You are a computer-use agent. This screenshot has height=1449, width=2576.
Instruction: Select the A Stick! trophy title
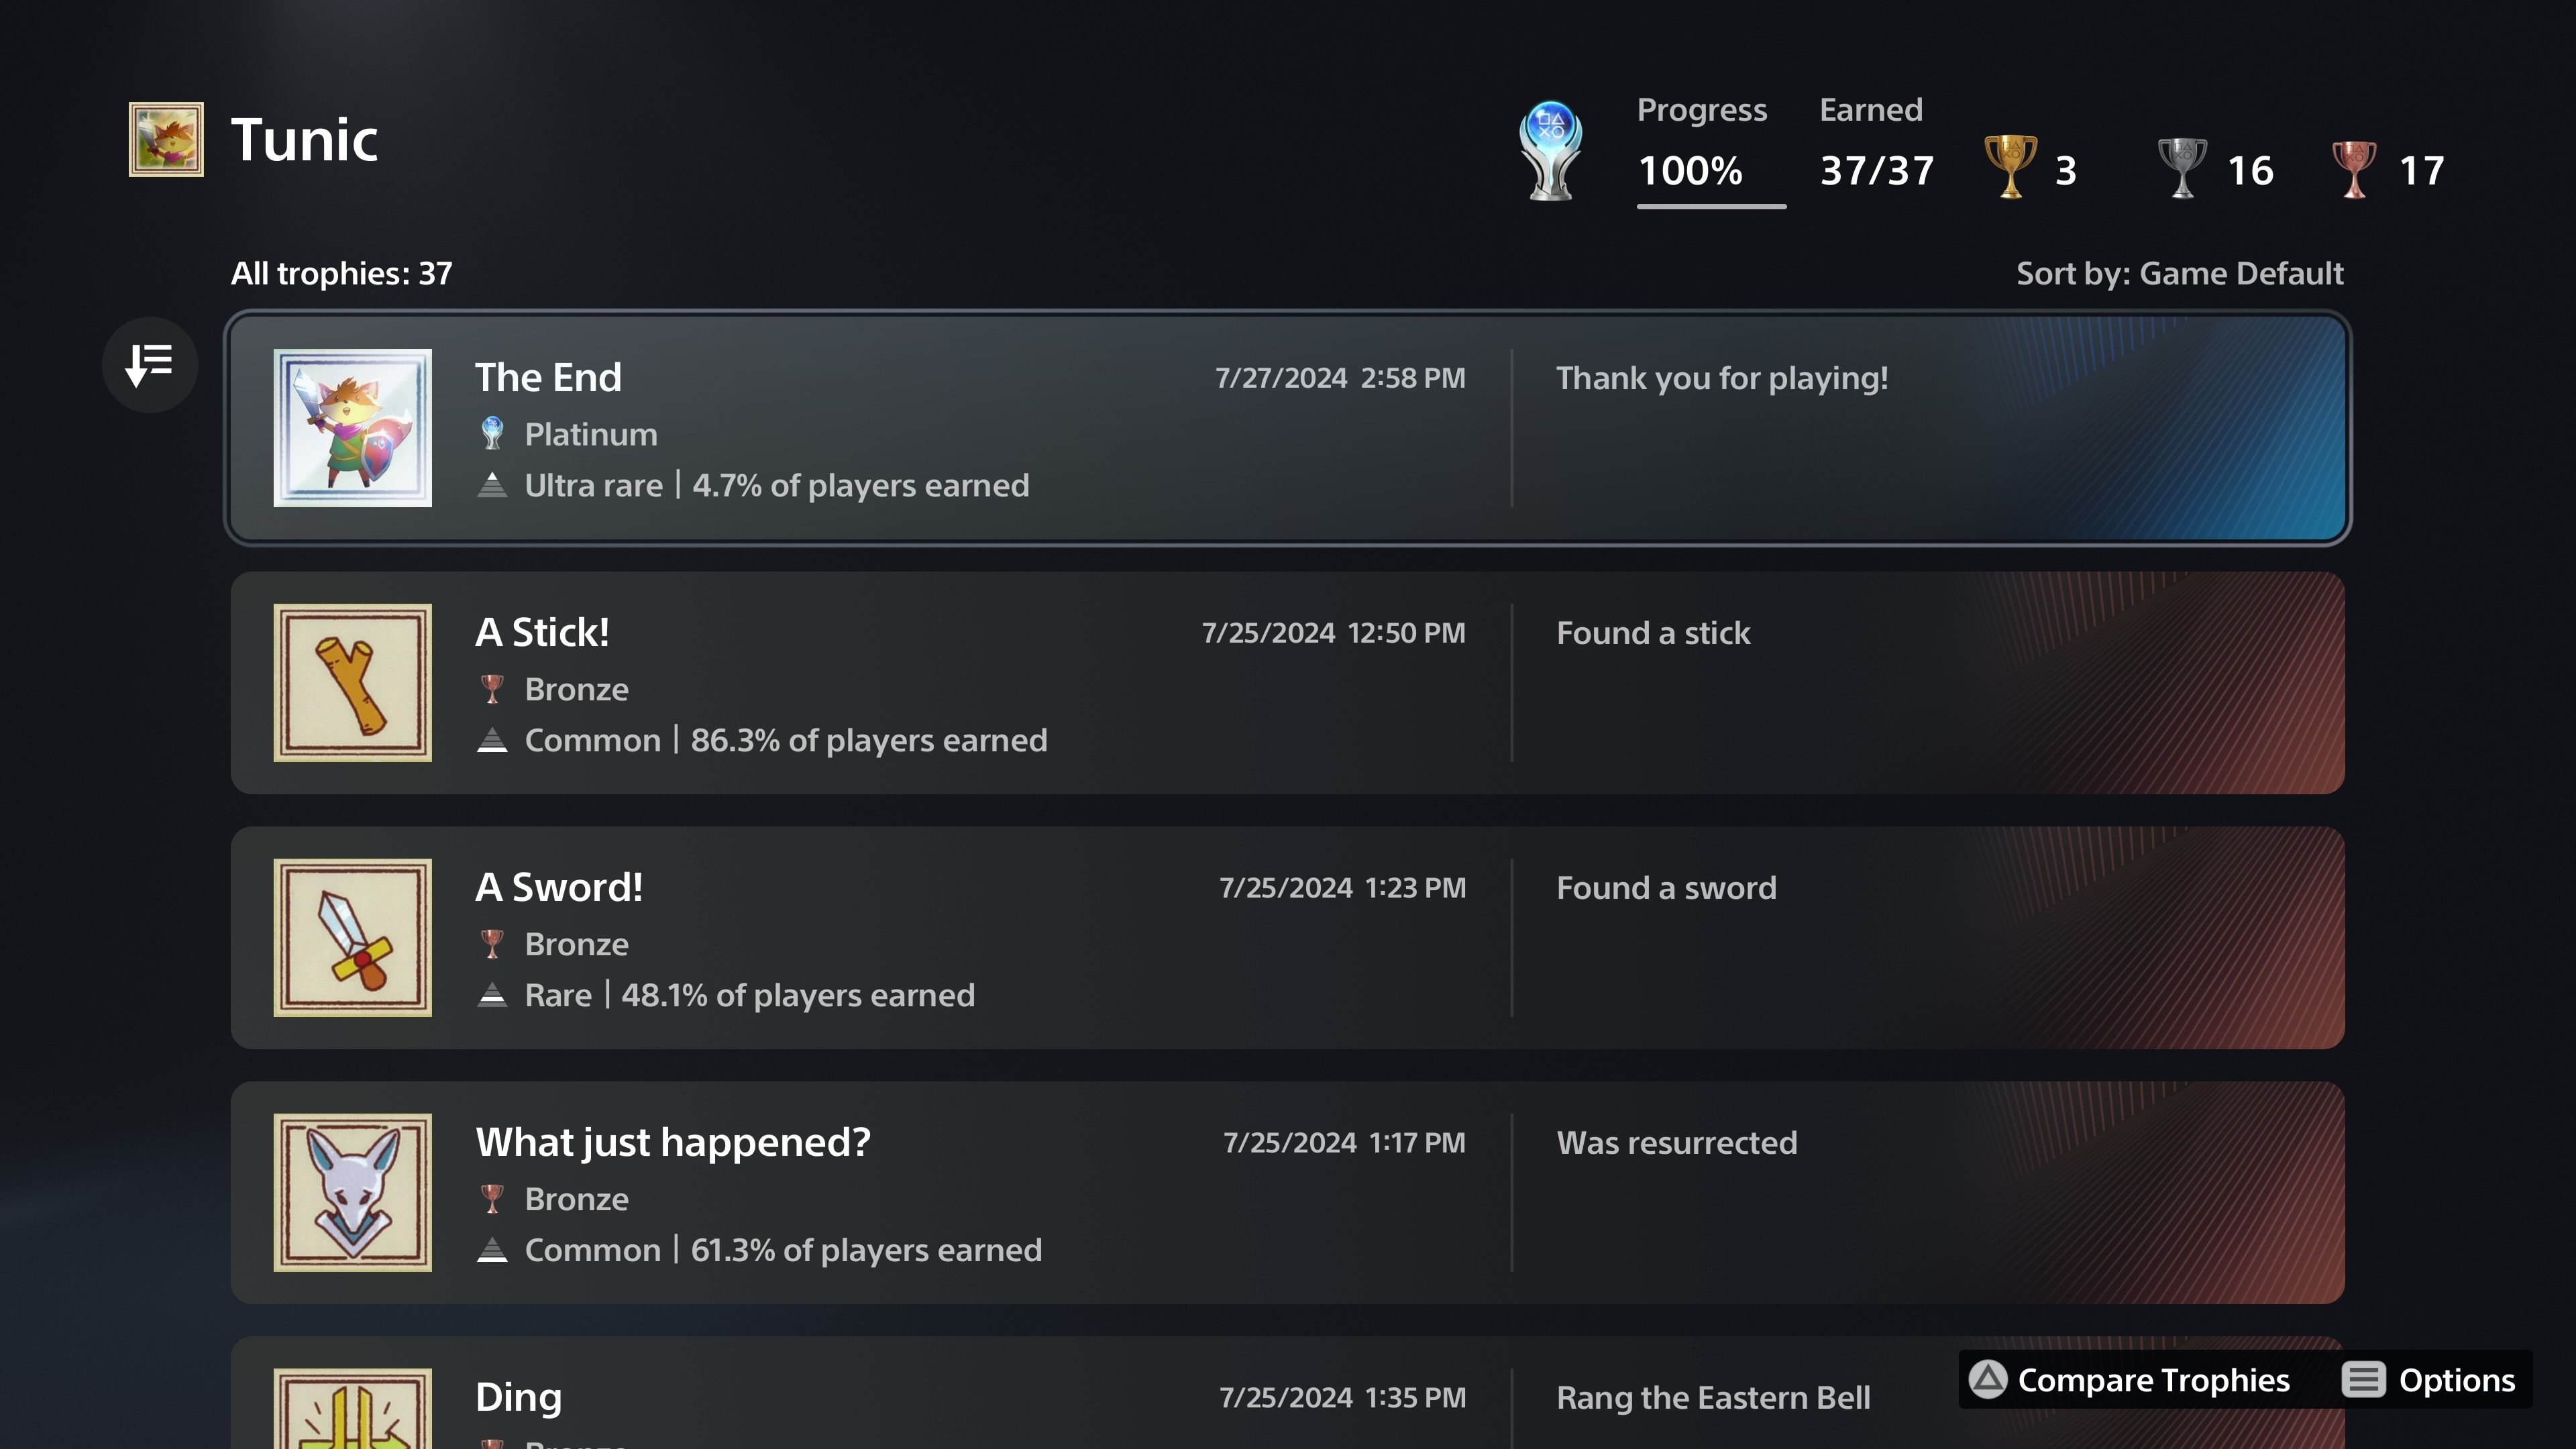(x=542, y=632)
